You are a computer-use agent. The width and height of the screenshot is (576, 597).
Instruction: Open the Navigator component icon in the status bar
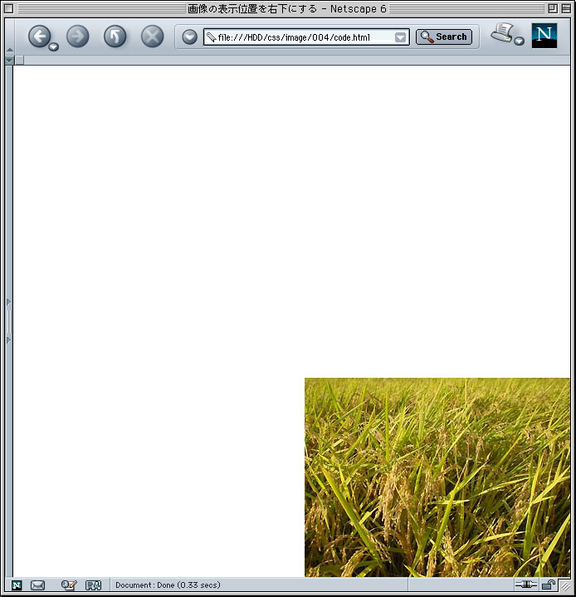point(17,585)
